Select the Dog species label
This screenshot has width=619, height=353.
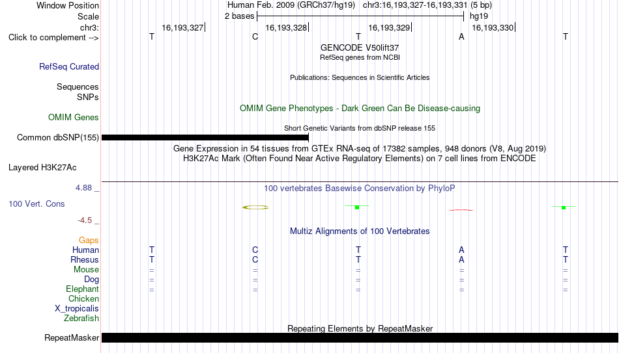(92, 280)
